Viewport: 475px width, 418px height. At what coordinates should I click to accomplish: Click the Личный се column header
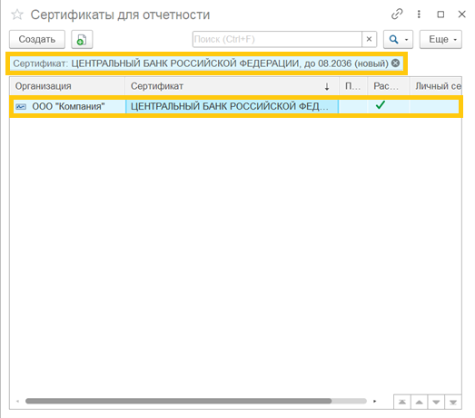coord(436,86)
